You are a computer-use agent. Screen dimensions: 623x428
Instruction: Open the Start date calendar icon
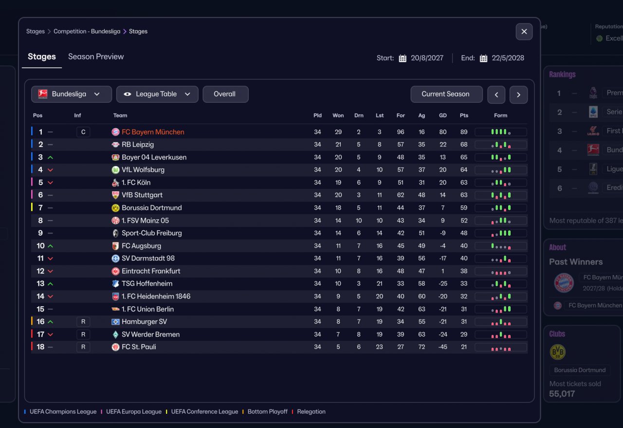[403, 58]
